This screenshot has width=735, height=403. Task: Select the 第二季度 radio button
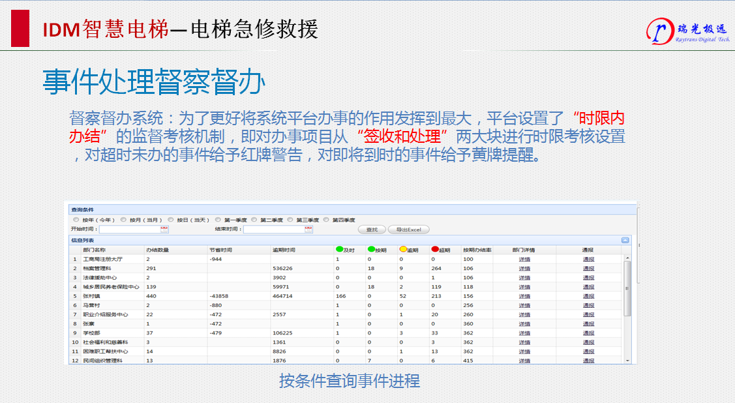pos(254,220)
